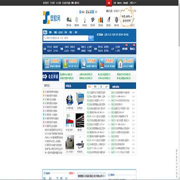Click the blue search button beside the input
This screenshot has width=180, height=180.
(x=91, y=38)
